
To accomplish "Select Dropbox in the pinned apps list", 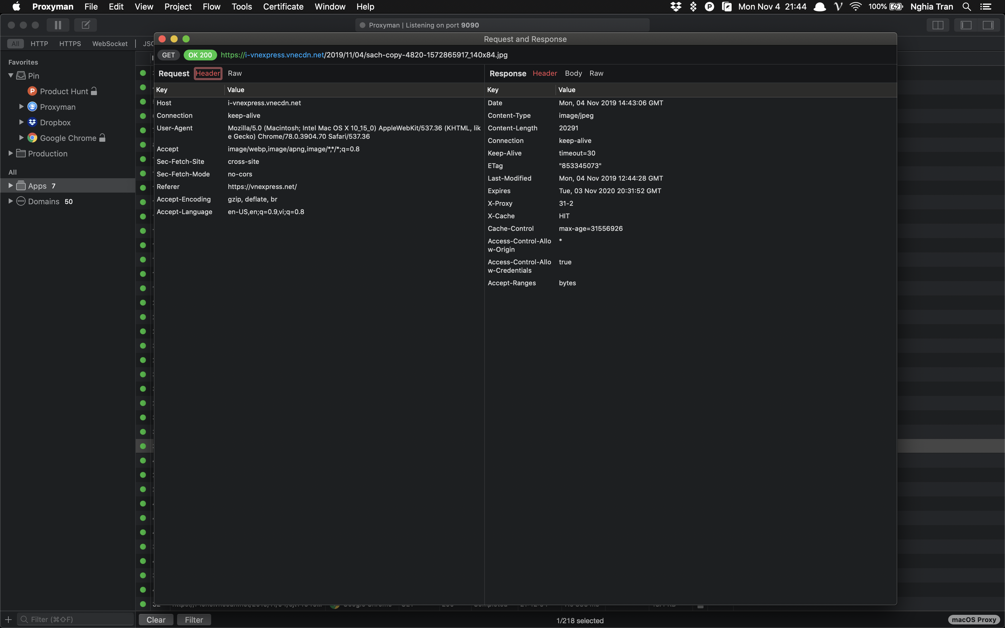I will click(55, 122).
